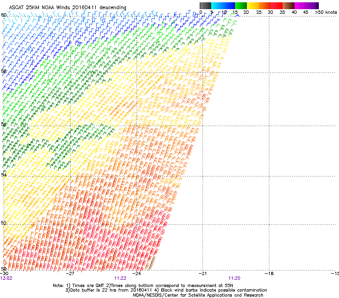Click the purple time stamp '11:22'
This screenshot has width=339, height=298.
pos(120,278)
